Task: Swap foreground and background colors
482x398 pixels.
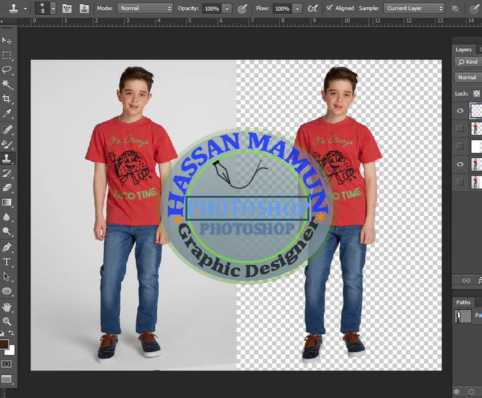Action: point(11,333)
